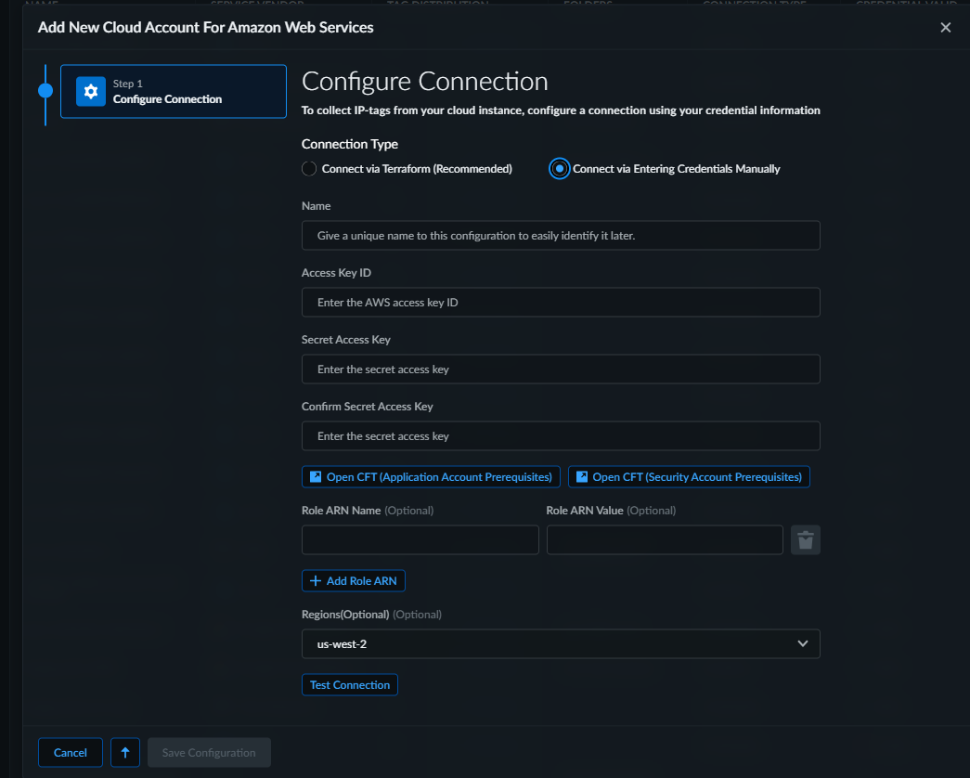Click external-link icon on Application Account Prerequisites

[316, 477]
